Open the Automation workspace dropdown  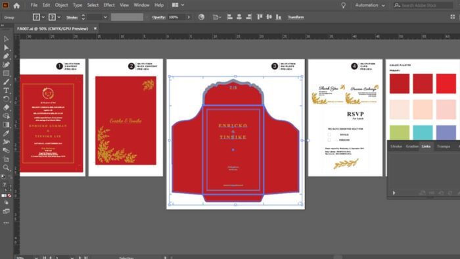point(370,5)
